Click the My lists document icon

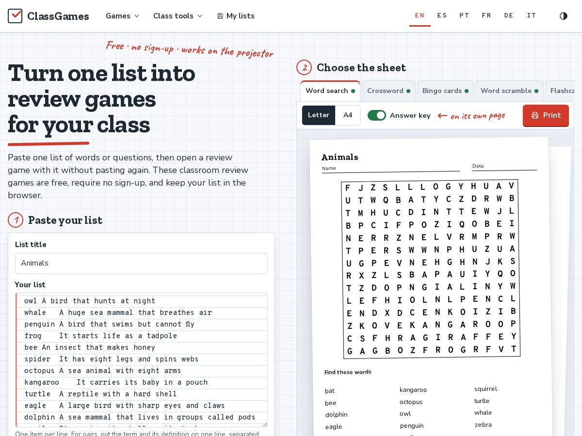(x=220, y=16)
